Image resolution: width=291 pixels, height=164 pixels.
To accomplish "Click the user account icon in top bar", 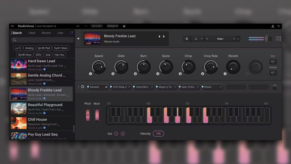I will click(x=272, y=26).
